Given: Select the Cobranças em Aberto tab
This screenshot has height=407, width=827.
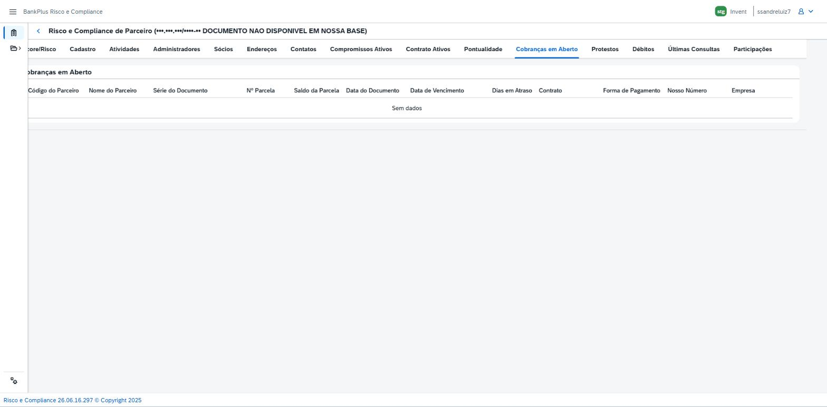Looking at the screenshot, I should tap(547, 49).
